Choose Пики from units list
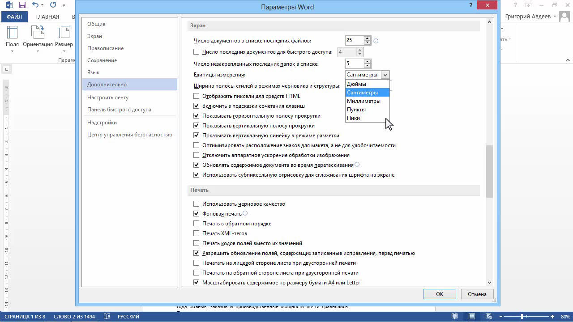 (368, 118)
